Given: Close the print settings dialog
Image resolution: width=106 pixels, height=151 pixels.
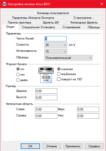Looking at the screenshot, I should (102, 4).
